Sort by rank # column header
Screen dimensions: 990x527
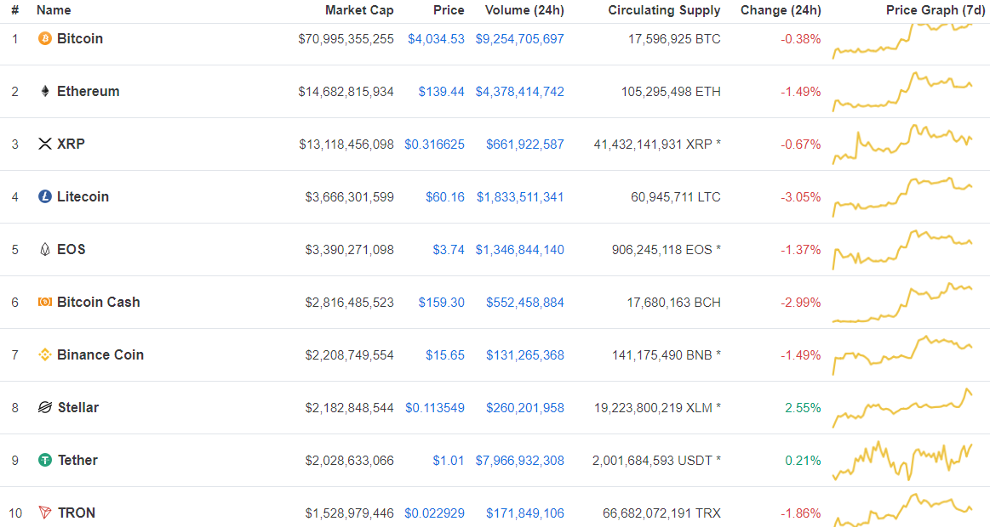pyautogui.click(x=15, y=10)
